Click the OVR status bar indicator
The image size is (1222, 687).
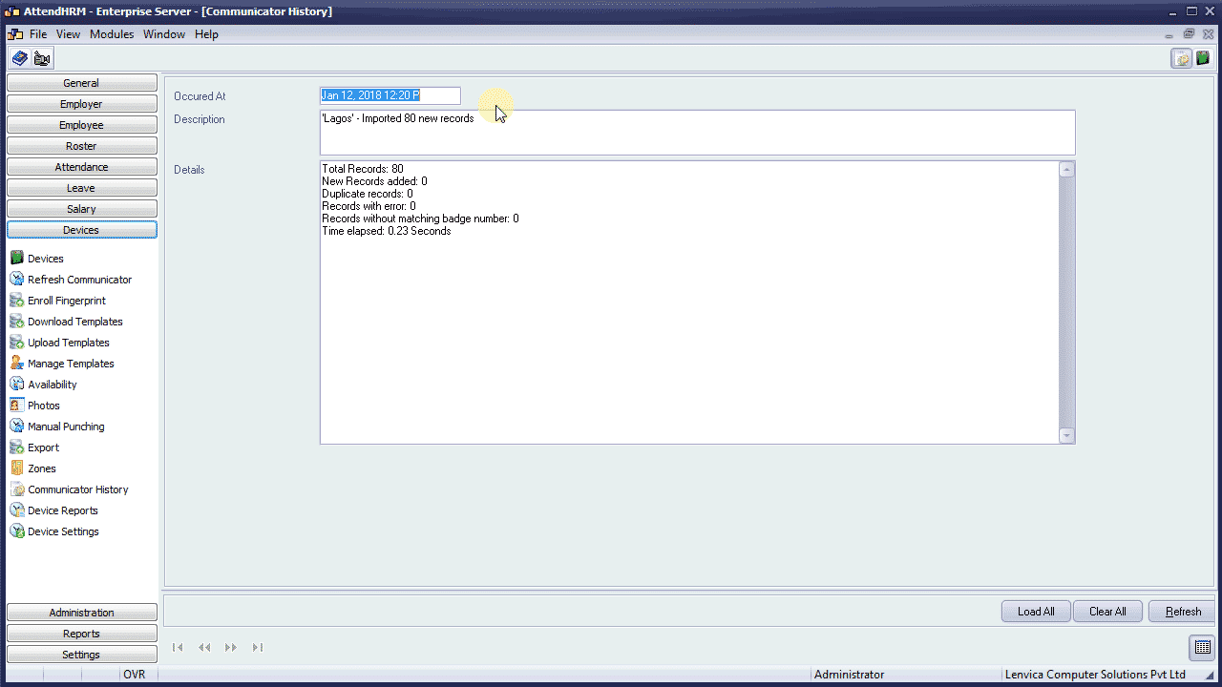pos(134,675)
